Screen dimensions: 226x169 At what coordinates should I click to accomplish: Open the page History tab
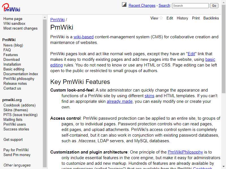(x=182, y=18)
